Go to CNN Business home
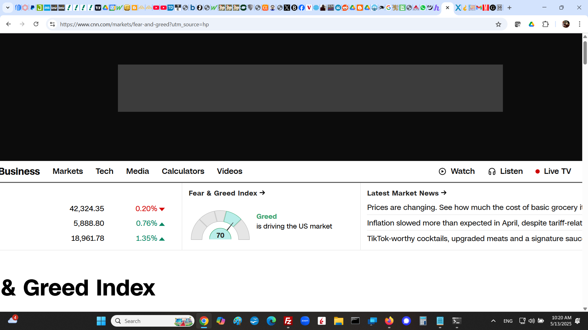This screenshot has height=330, width=588. 20,171
